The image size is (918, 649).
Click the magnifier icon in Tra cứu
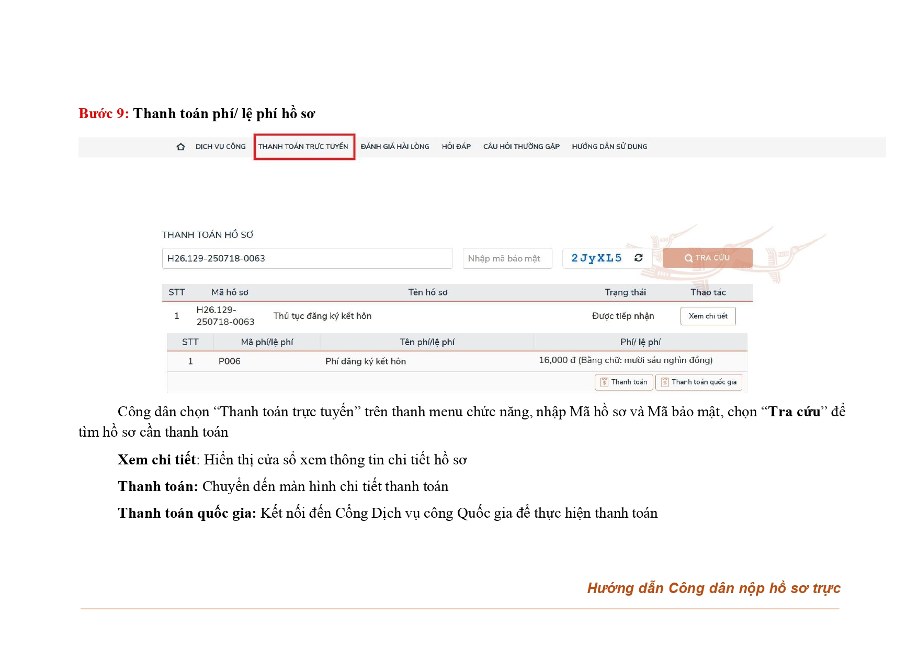pyautogui.click(x=688, y=258)
